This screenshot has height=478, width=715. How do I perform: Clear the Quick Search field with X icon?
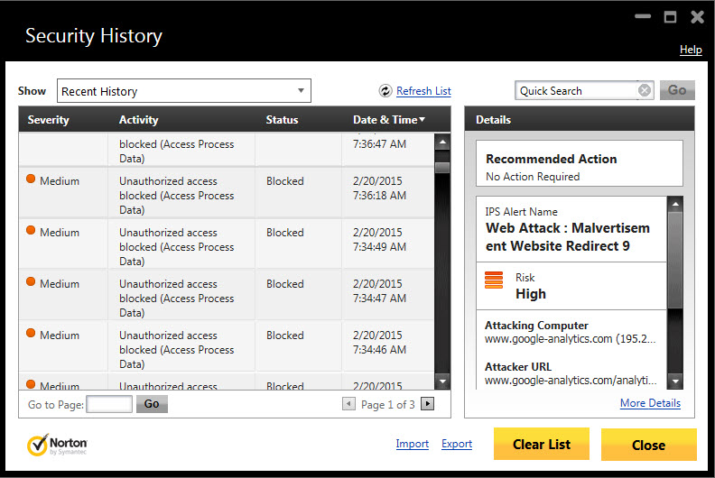click(645, 90)
